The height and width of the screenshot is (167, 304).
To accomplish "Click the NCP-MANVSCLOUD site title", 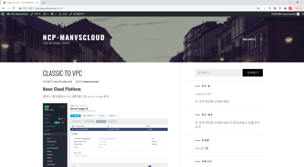I will point(74,37).
